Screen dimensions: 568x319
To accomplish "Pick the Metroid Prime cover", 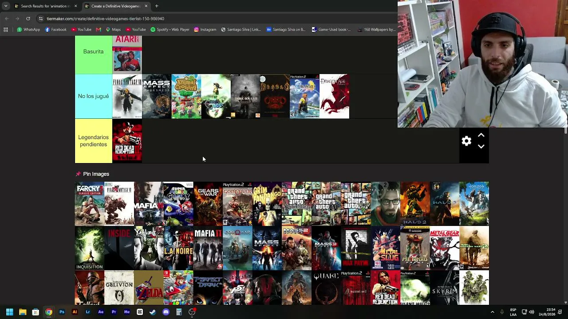I will tap(415, 249).
